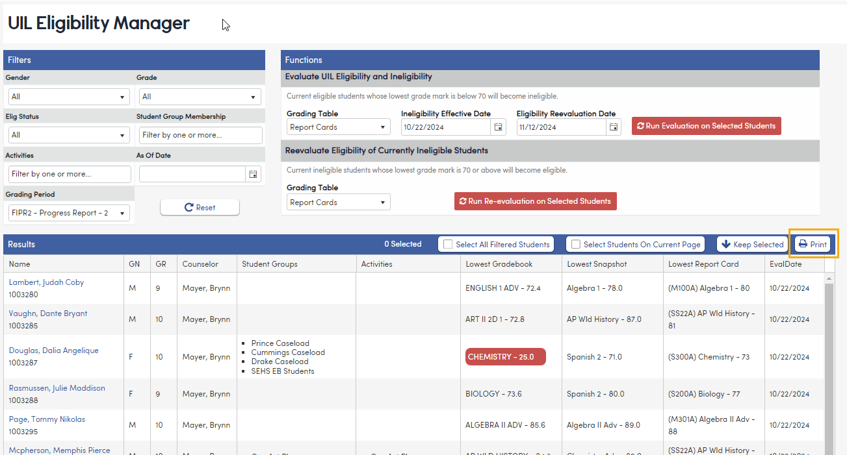Click the Print button
The height and width of the screenshot is (455, 847).
point(813,245)
